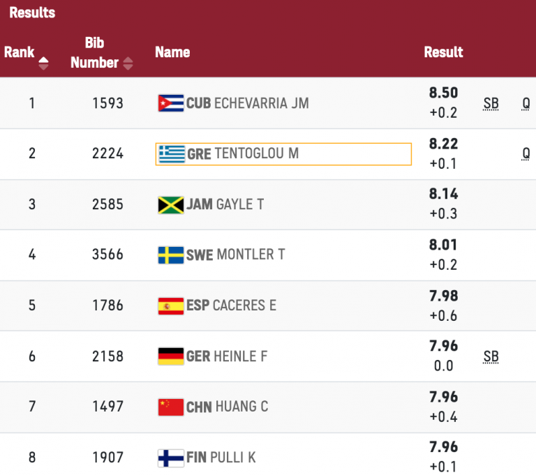The height and width of the screenshot is (475, 536).
Task: Click the Sweden flag icon
Action: point(171,255)
